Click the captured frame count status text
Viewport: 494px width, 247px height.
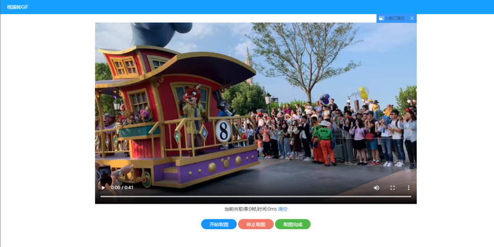pos(251,209)
